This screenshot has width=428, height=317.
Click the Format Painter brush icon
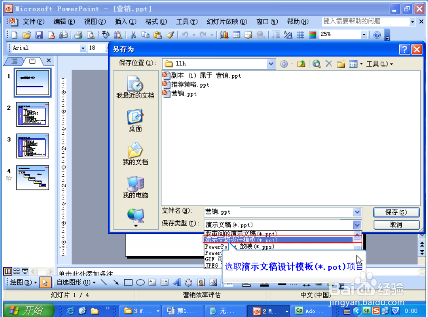(170, 35)
